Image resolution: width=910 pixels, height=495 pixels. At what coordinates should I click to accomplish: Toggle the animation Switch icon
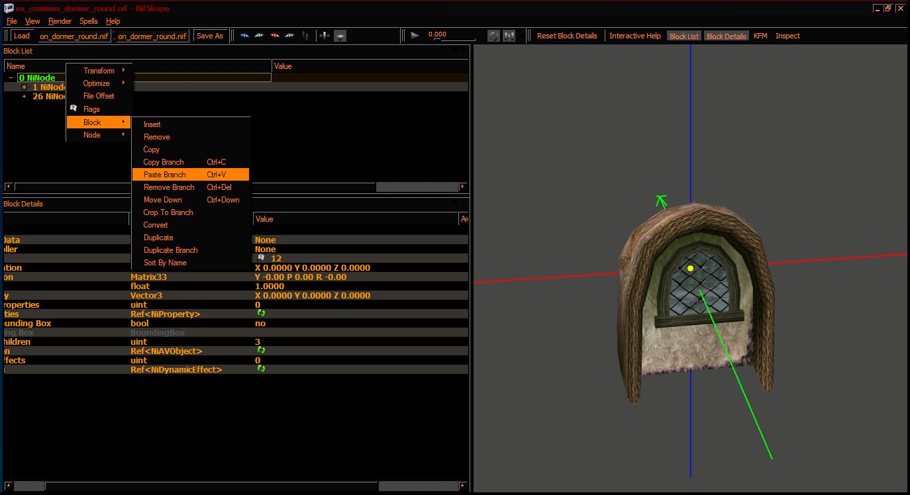509,36
